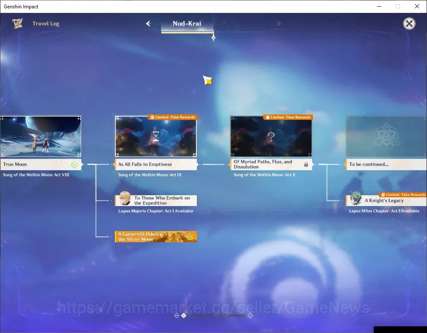Click the Limited-Time Rewards tag on Knight's Legacy

pyautogui.click(x=403, y=195)
